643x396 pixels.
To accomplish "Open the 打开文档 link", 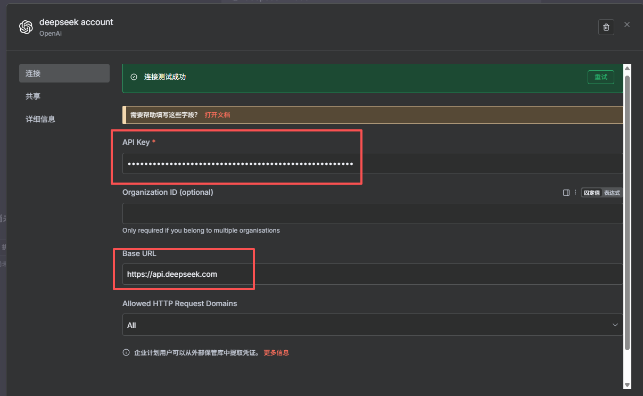I will 217,114.
